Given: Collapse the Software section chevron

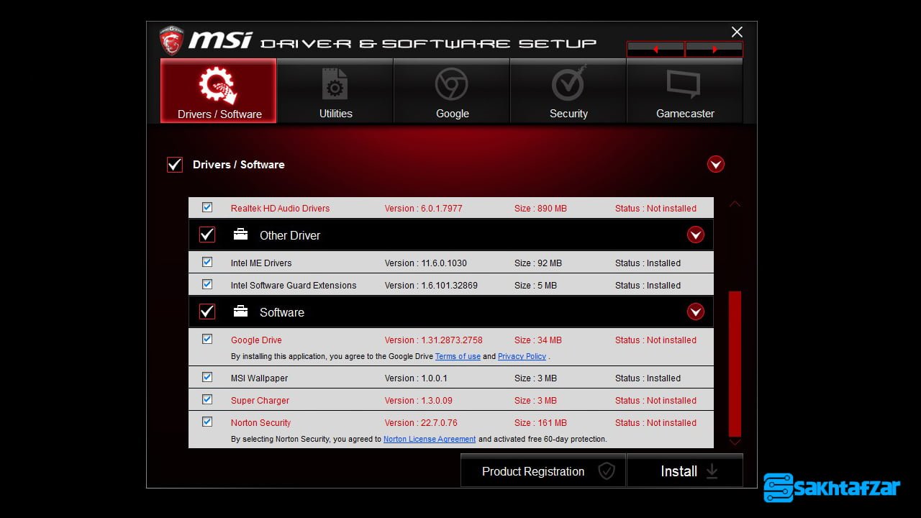Looking at the screenshot, I should [x=695, y=312].
